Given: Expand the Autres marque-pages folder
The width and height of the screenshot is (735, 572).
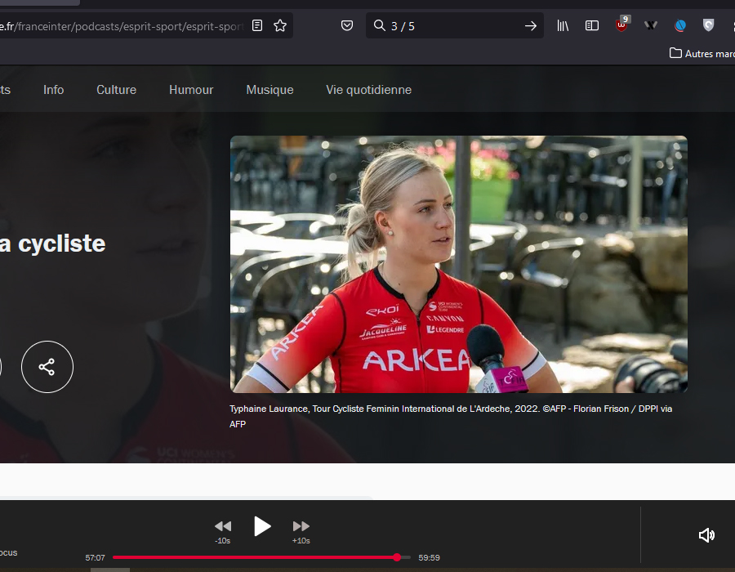Looking at the screenshot, I should pyautogui.click(x=701, y=53).
